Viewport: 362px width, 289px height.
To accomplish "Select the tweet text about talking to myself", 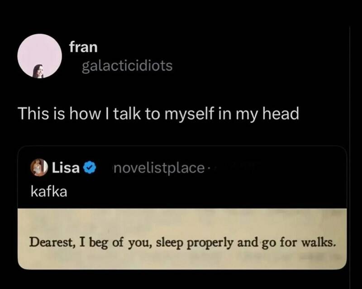I will 159,114.
